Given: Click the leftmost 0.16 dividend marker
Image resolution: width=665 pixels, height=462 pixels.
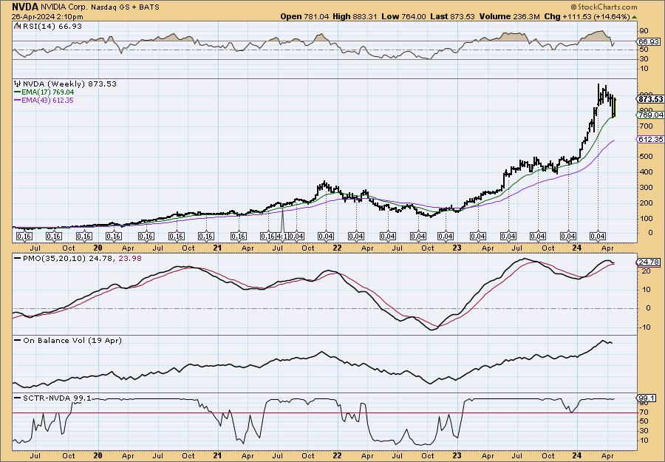Looking at the screenshot, I should click(x=23, y=236).
